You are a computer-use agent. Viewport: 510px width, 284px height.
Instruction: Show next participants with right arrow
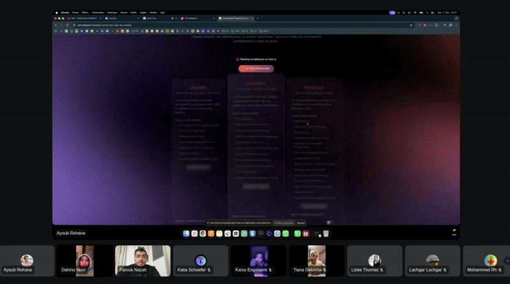[506, 260]
